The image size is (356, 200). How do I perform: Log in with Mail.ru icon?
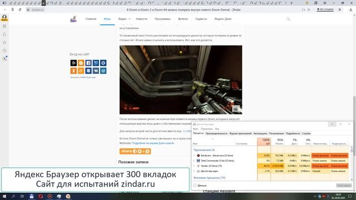103,63
